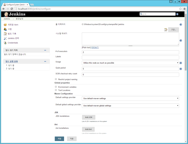The width and height of the screenshot is (188, 144).
Task: Reload the page with refresh icon
Action: 12,9
